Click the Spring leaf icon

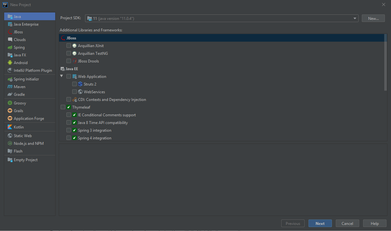pos(10,47)
